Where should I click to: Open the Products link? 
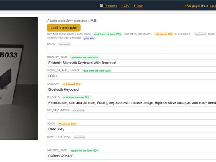[108, 6]
